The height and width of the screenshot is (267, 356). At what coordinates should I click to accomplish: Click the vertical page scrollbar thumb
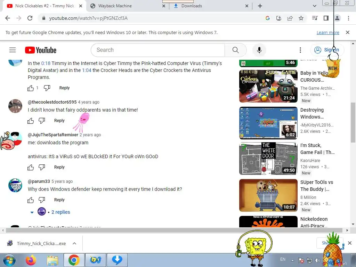[x=353, y=123]
